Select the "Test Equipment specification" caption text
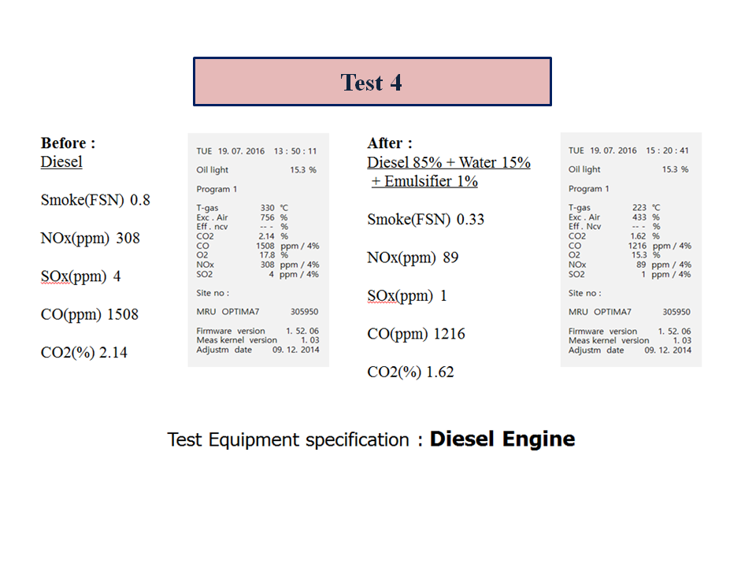Viewport: 756px width, 567px height. (288, 439)
